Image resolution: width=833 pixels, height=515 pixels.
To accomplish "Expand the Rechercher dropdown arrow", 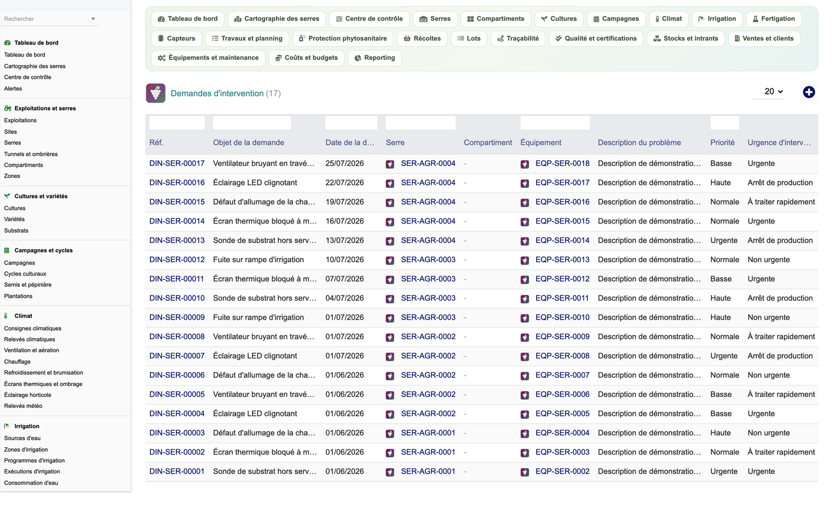I will [93, 19].
